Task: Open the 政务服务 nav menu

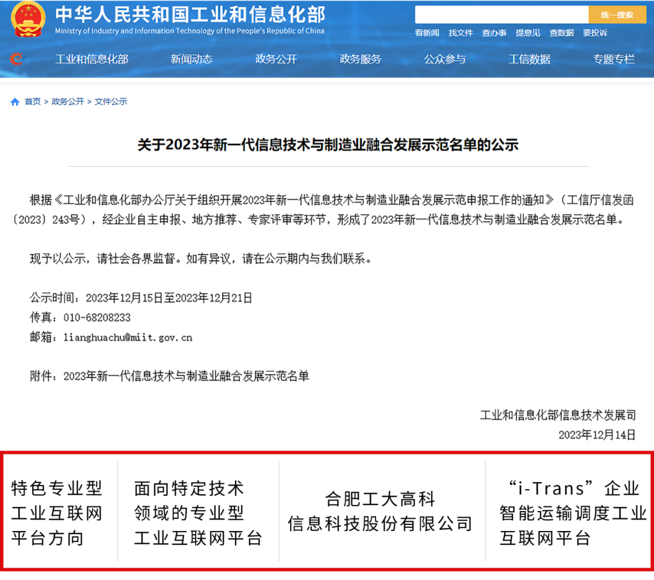Action: [x=360, y=59]
